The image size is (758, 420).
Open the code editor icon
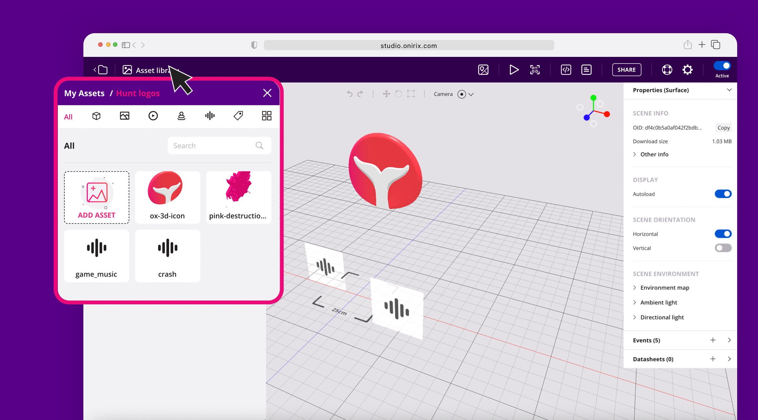[566, 70]
